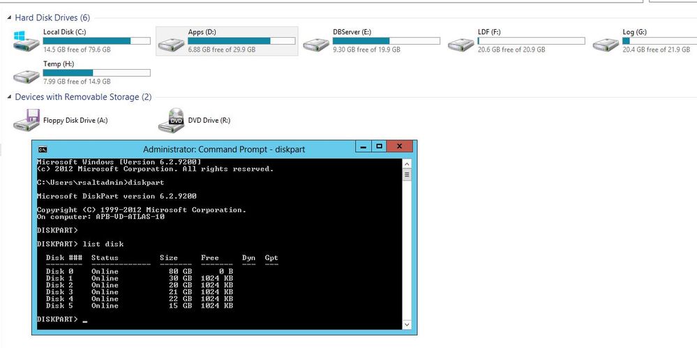Click the Apps (D:) usage bar

coord(241,41)
